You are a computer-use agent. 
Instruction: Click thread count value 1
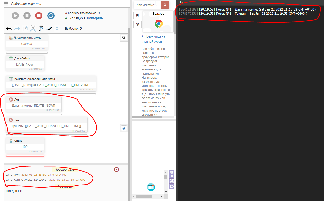[x=99, y=13]
